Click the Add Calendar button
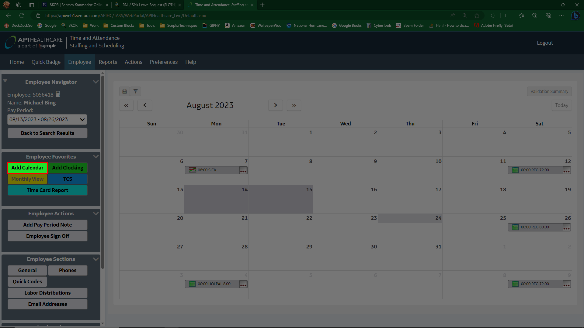The width and height of the screenshot is (584, 328). (27, 168)
